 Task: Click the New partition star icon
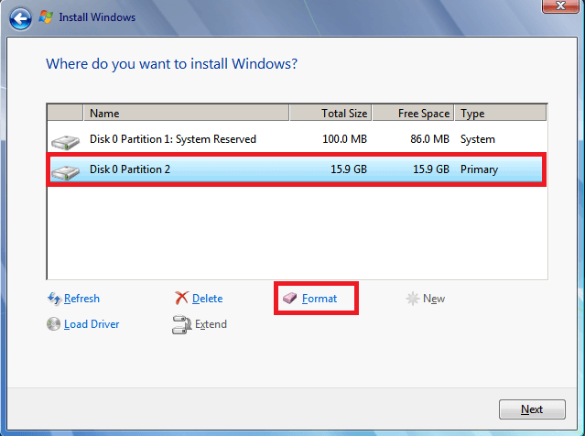[413, 299]
